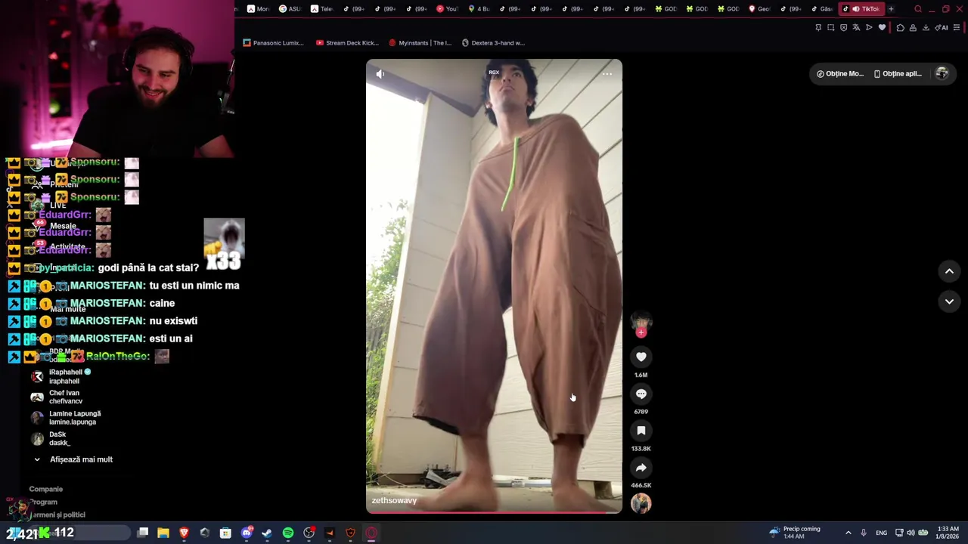Image resolution: width=968 pixels, height=544 pixels.
Task: Expand the following list with Afișează mai mult
Action: coord(73,459)
